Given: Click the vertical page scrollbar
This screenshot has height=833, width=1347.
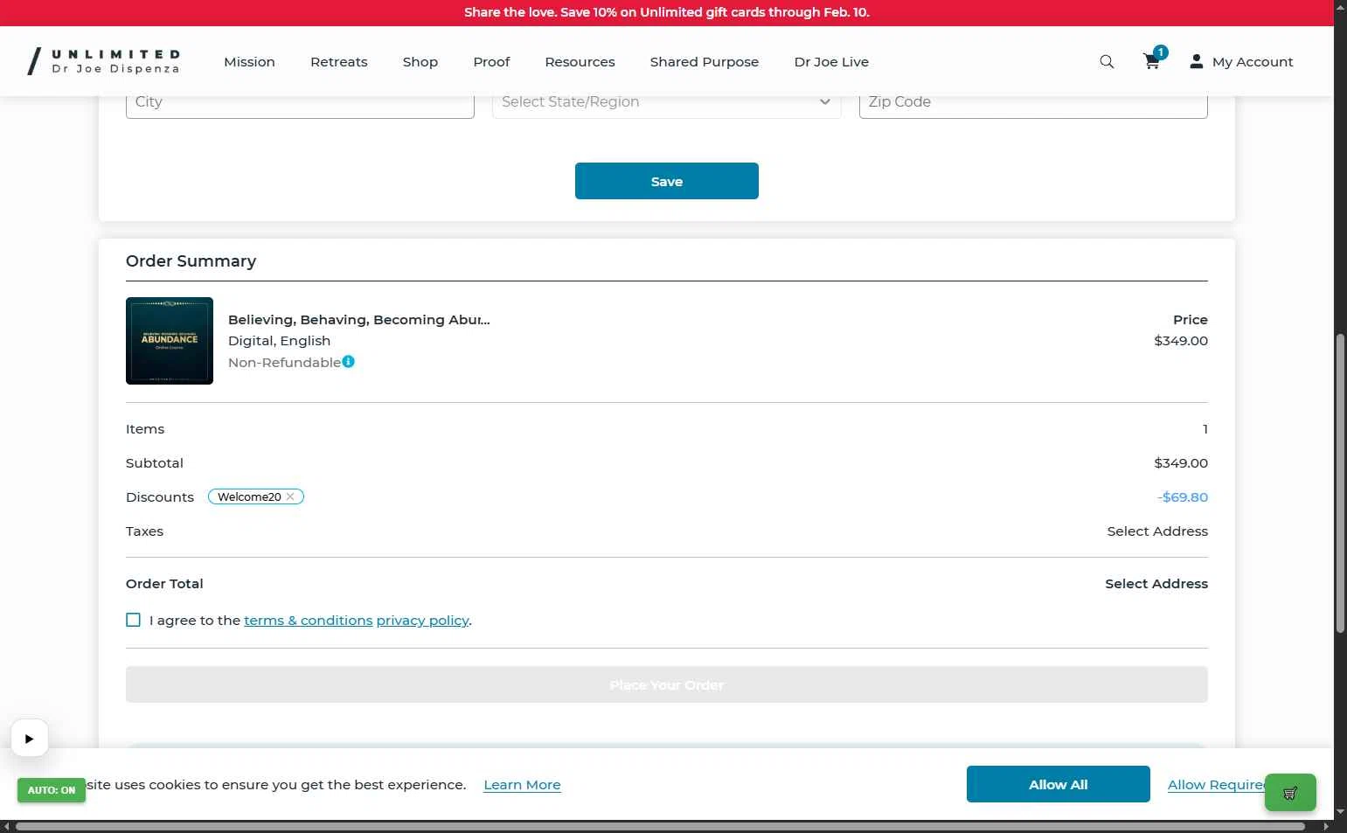Looking at the screenshot, I should [x=1340, y=482].
